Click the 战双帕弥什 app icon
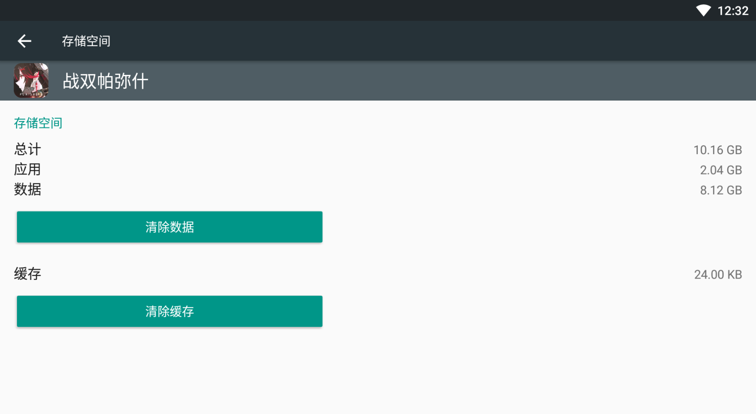Viewport: 756px width, 414px height. click(x=31, y=81)
